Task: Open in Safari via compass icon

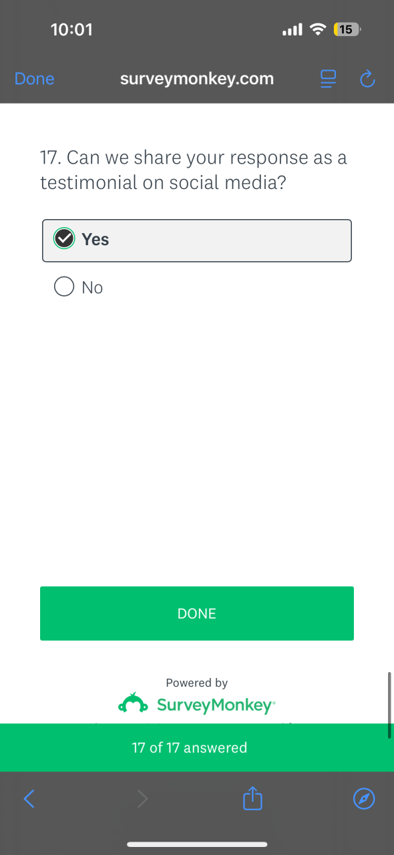Action: tap(364, 798)
